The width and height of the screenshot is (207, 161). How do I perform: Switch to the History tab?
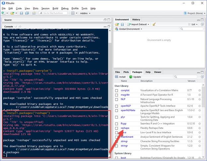(x=136, y=20)
